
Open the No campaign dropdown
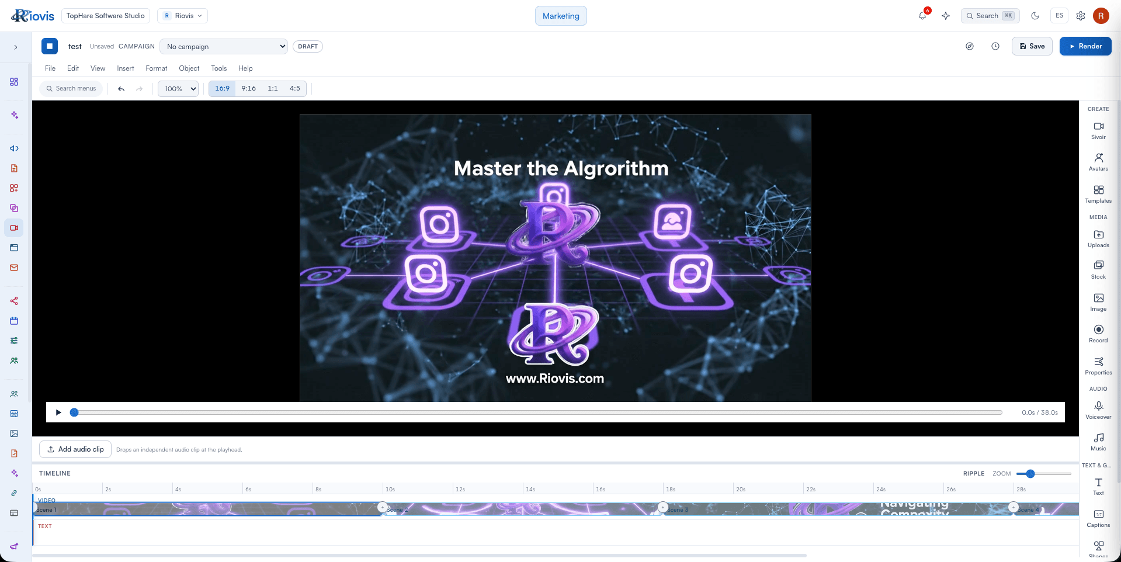coord(224,47)
